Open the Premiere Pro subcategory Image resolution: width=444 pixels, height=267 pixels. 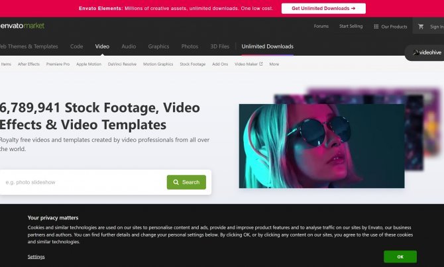point(58,64)
